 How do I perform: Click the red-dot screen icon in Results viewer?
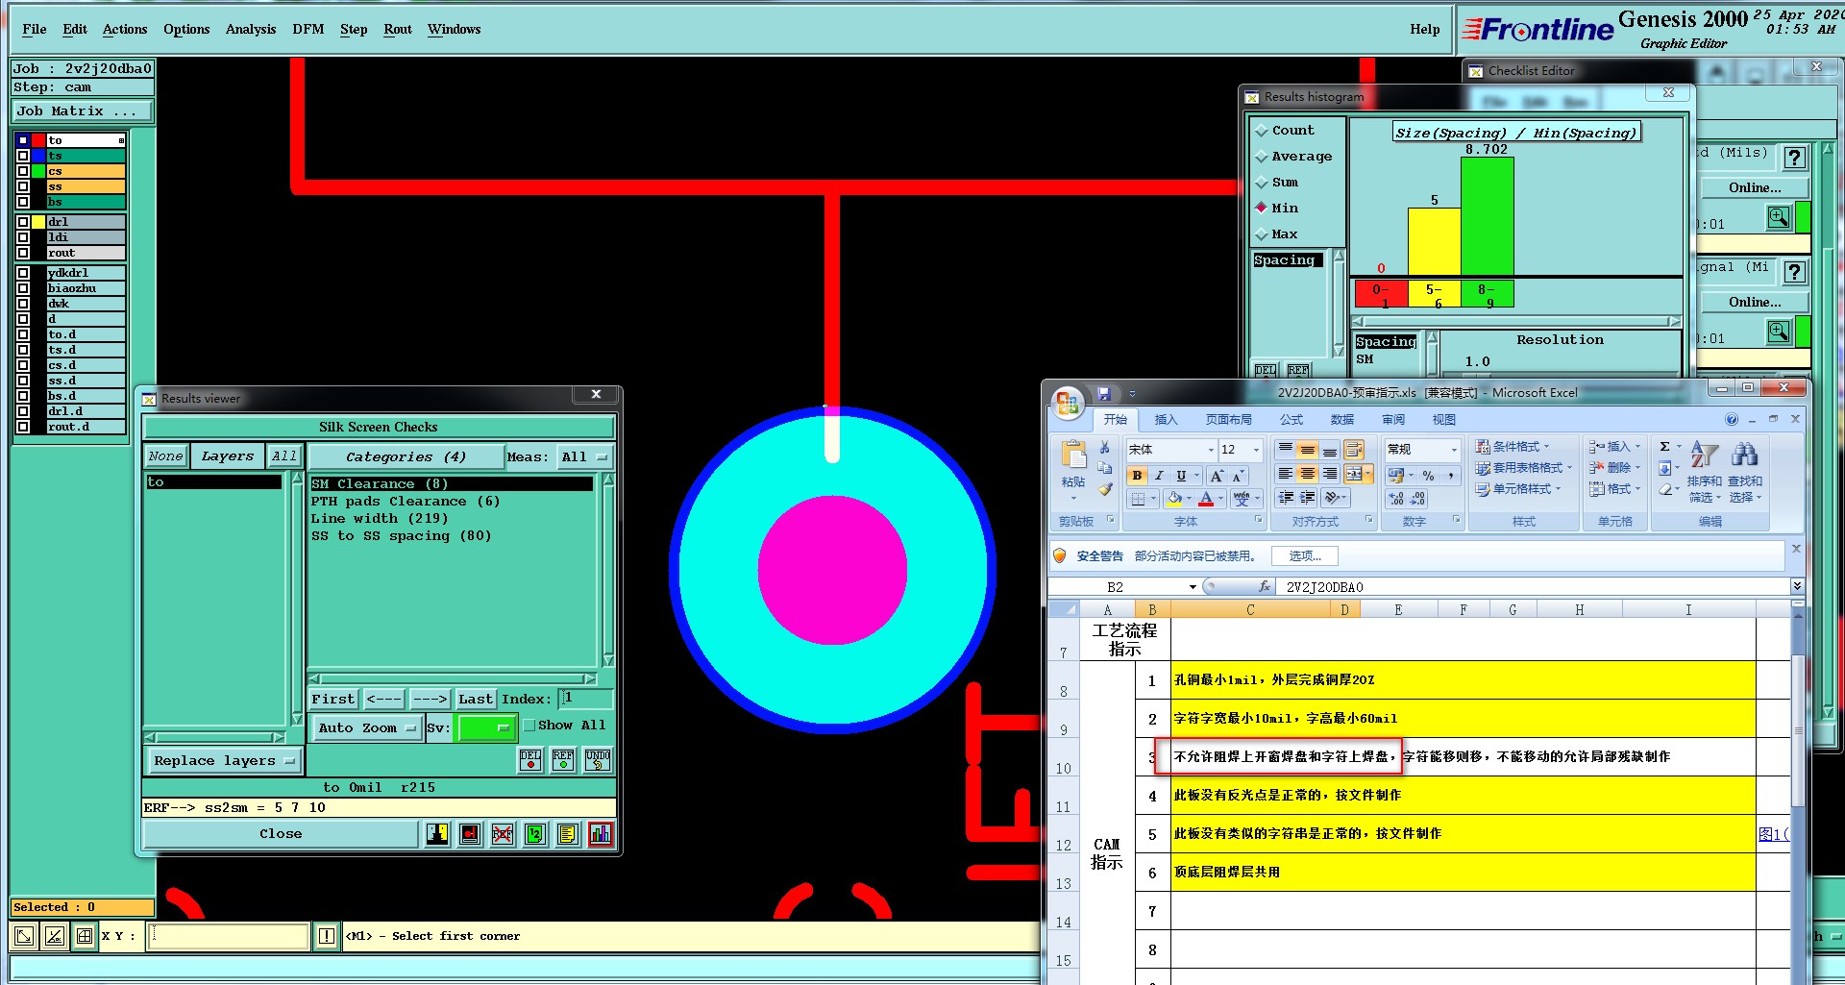(x=470, y=834)
